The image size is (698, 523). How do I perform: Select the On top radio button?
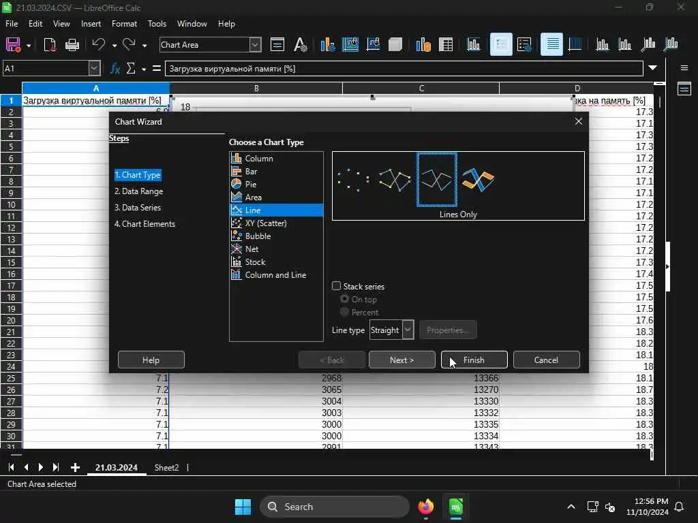coord(344,299)
